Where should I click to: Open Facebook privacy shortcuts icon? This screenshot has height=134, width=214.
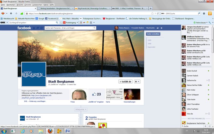(x=158, y=28)
